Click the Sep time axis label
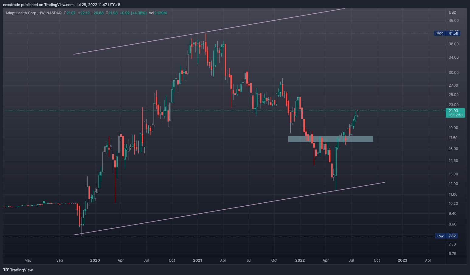This screenshot has height=275, width=470. (x=60, y=260)
